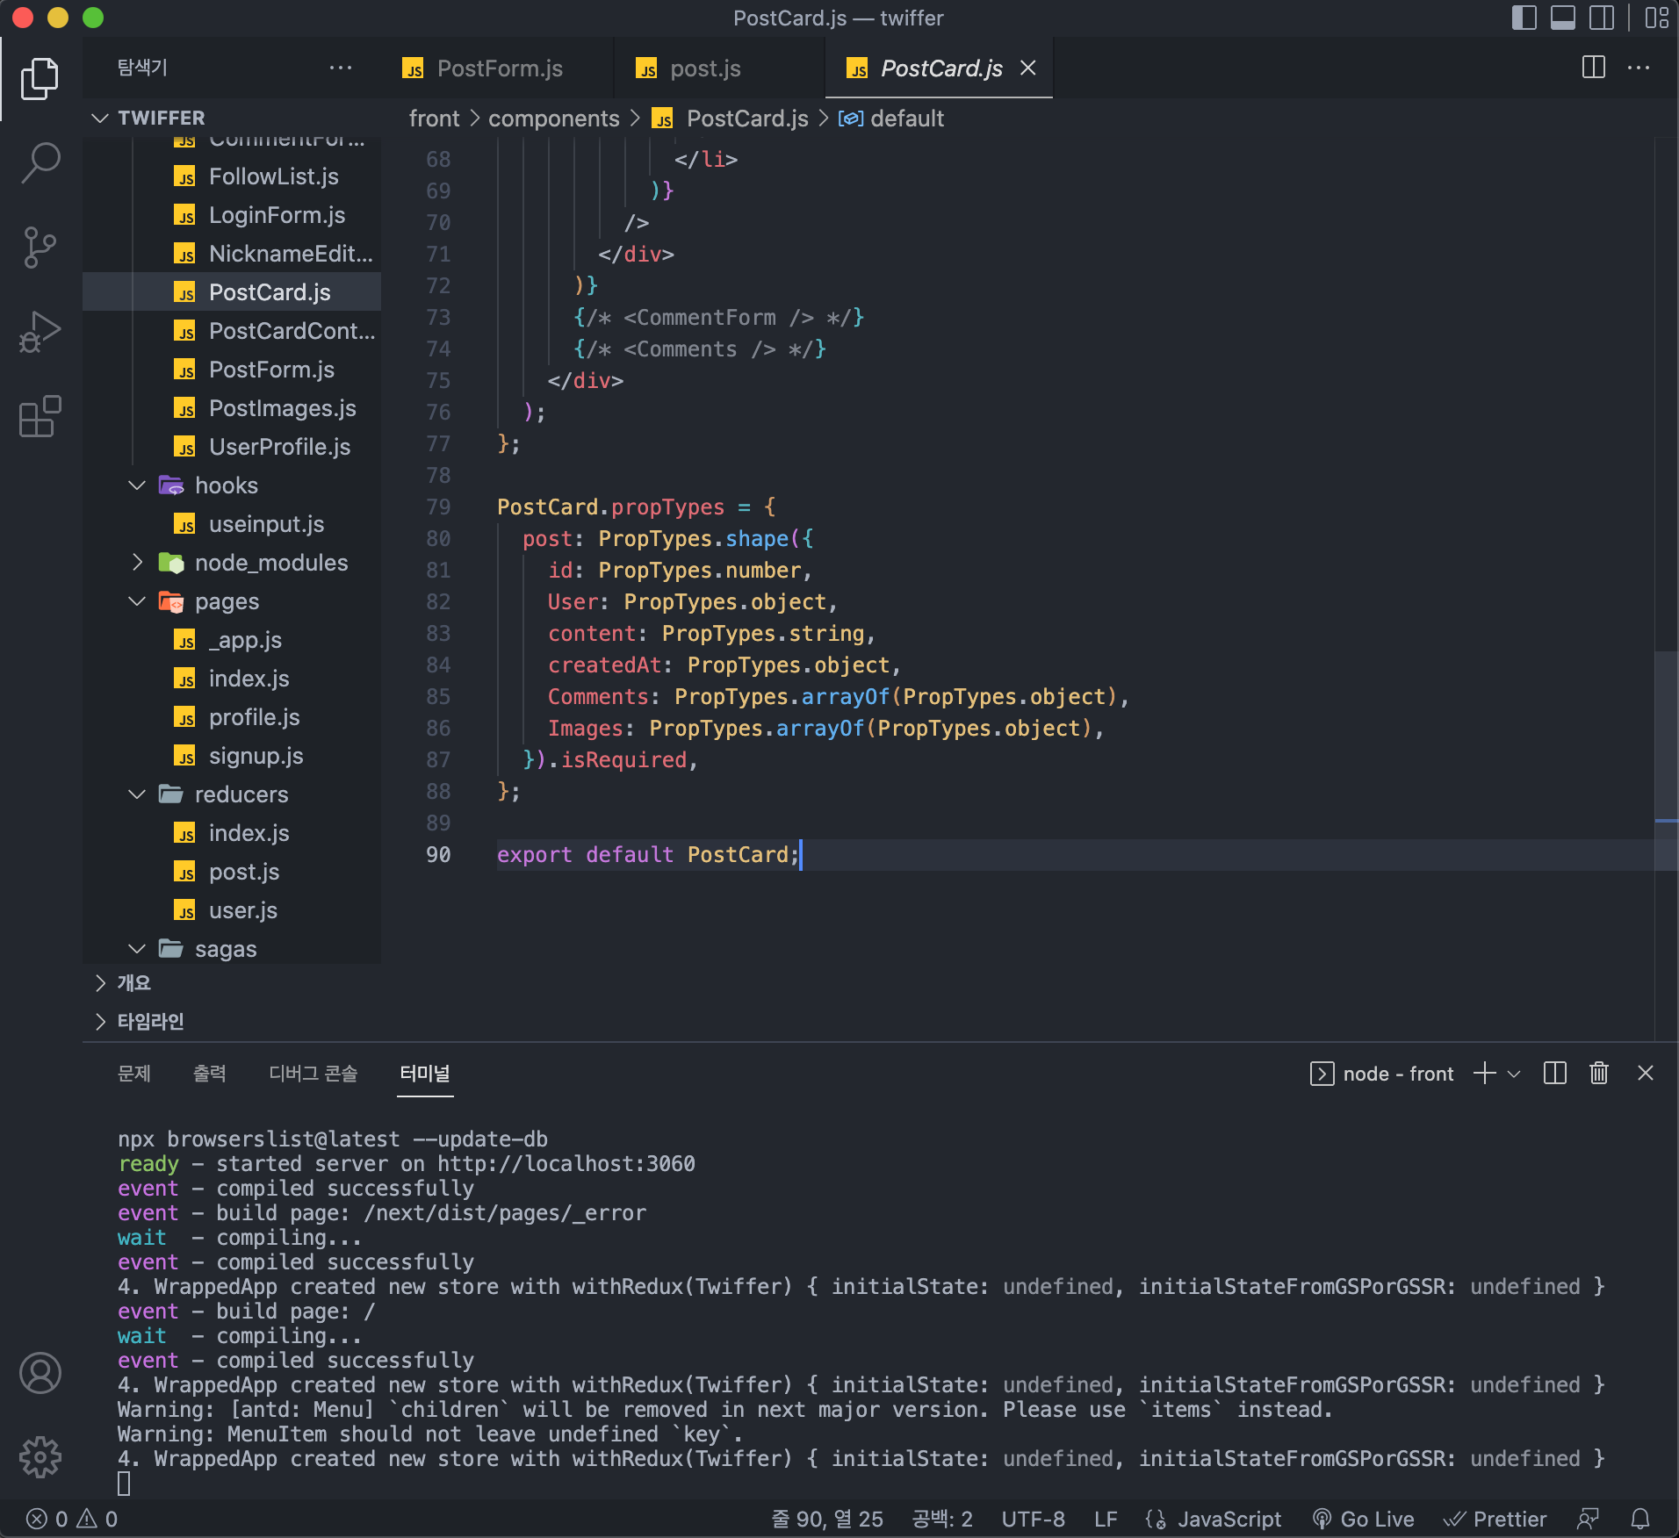Click Go Live in the status bar
The width and height of the screenshot is (1679, 1538).
[x=1364, y=1519]
